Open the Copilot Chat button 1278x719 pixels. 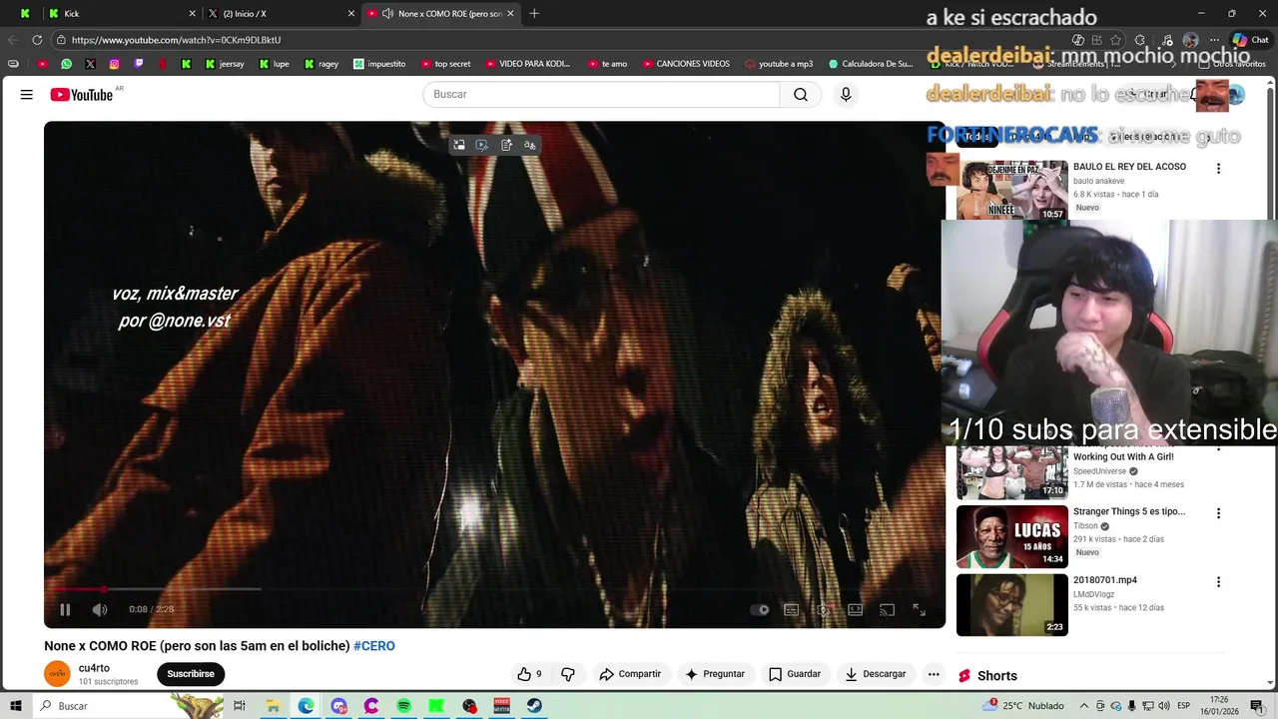click(1250, 40)
